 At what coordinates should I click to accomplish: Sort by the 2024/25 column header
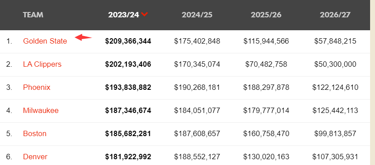pos(197,15)
